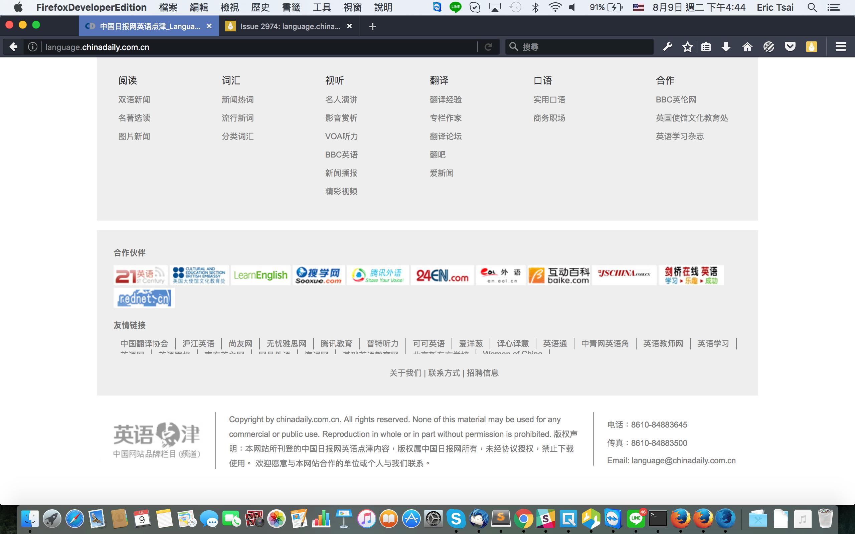
Task: Open the downloads arrow icon
Action: click(726, 47)
